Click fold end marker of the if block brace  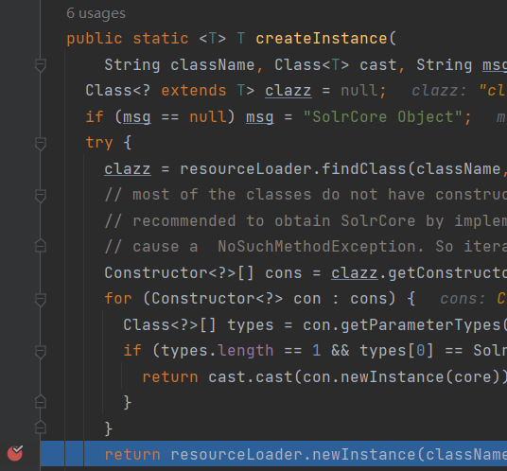point(41,402)
